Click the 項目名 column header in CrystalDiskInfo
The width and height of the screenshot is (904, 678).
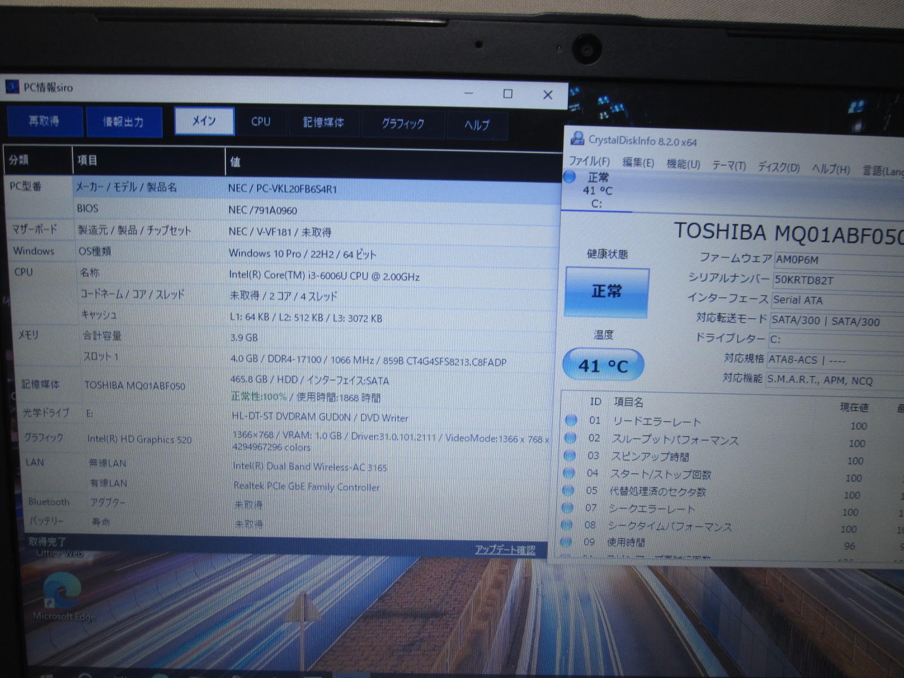point(628,402)
